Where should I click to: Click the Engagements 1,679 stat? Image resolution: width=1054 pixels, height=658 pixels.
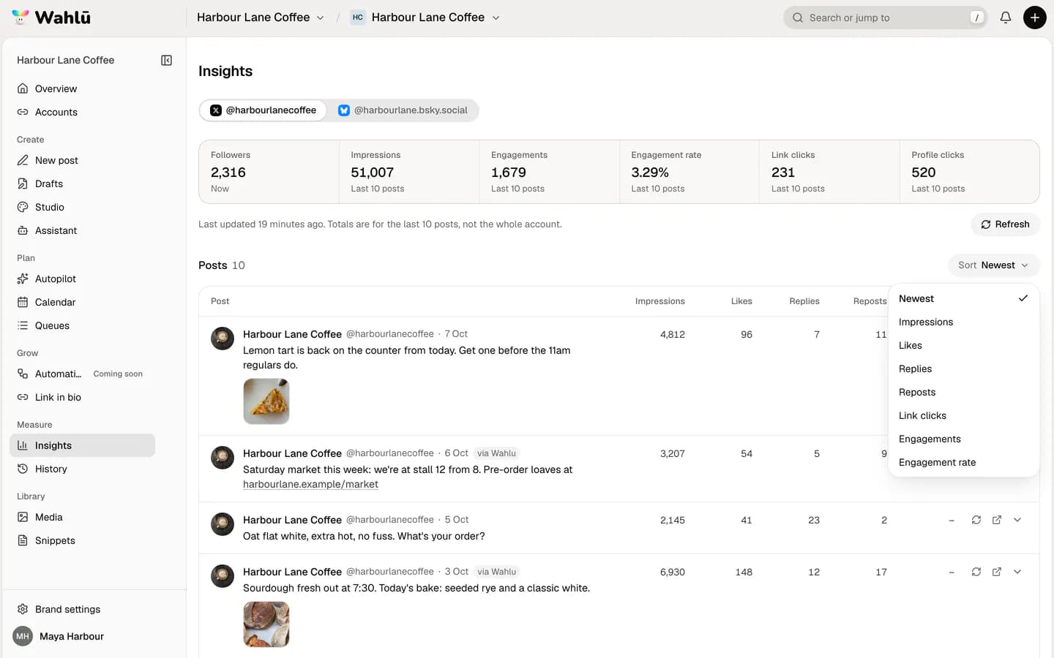[549, 172]
